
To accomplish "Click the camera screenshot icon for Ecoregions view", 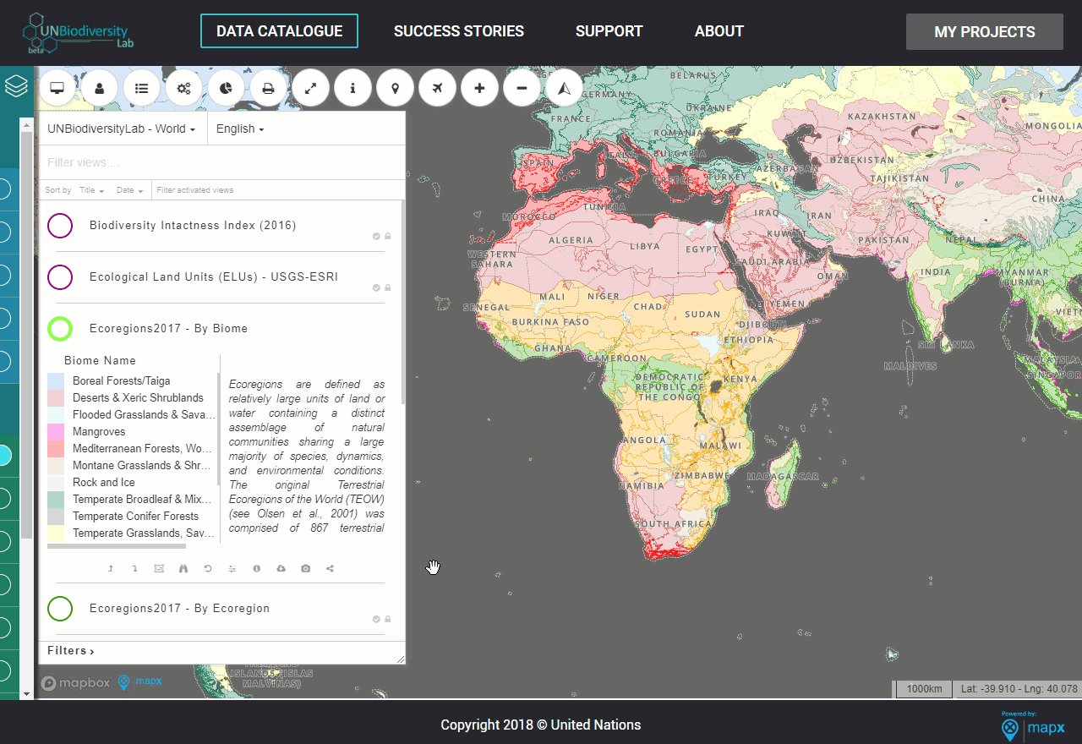I will [x=305, y=568].
